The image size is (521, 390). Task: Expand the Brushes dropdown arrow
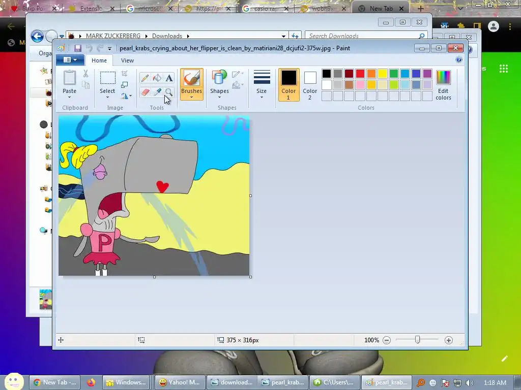pos(191,97)
